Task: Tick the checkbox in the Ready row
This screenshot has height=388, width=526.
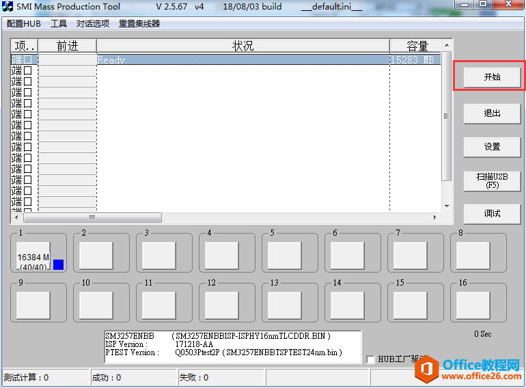Action: point(27,59)
